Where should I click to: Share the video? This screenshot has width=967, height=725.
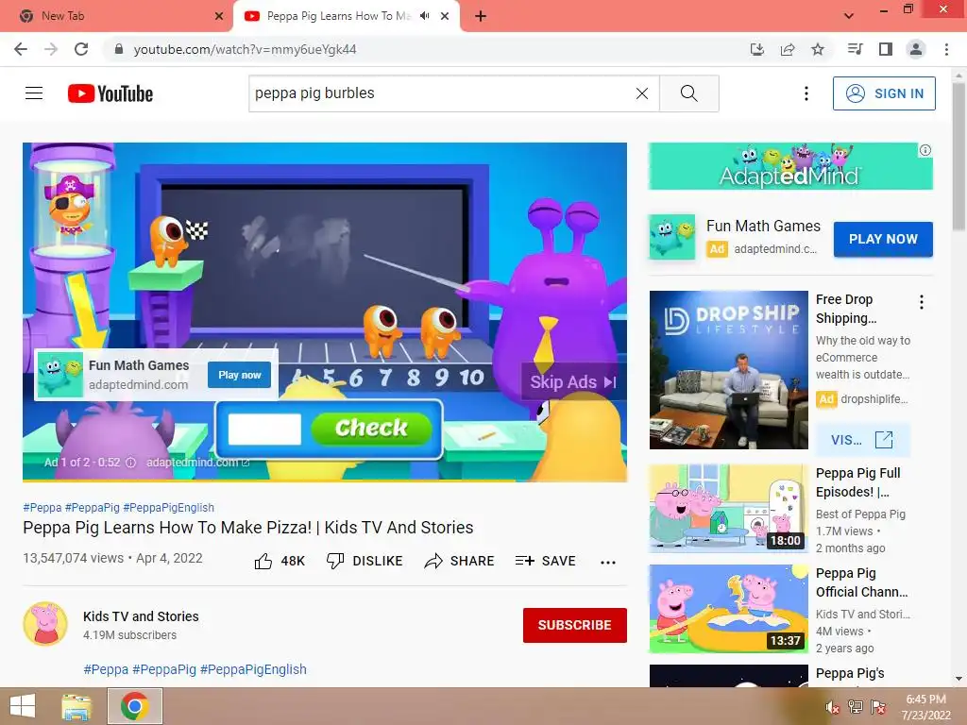click(460, 561)
